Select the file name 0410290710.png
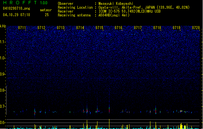The image size is (203, 129). coord(16,8)
